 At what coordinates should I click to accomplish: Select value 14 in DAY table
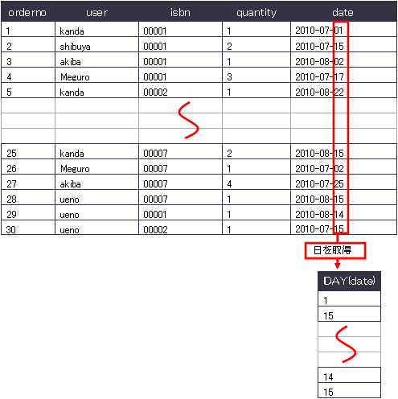coord(349,375)
